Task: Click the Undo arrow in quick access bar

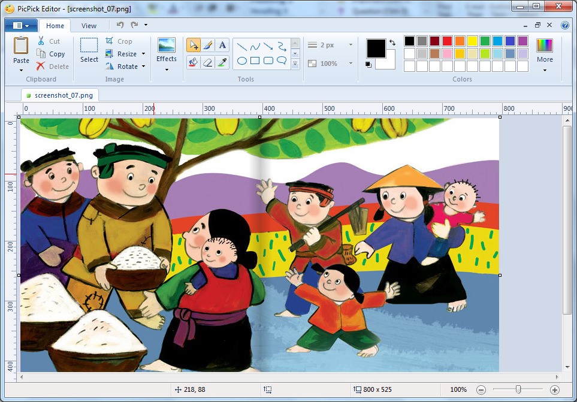Action: [120, 25]
